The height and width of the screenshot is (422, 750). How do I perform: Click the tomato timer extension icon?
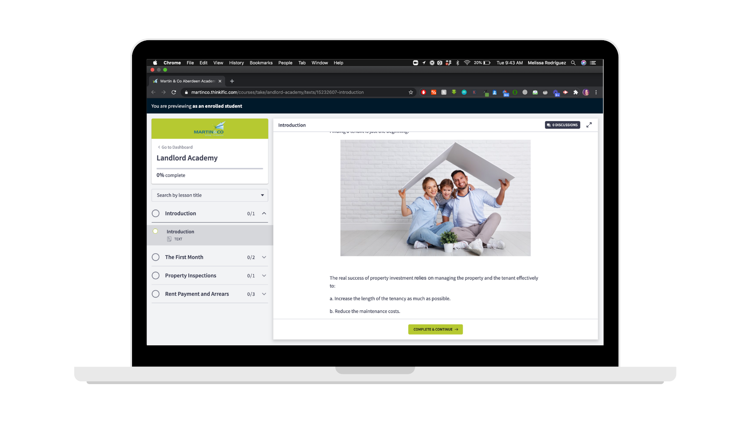point(545,93)
